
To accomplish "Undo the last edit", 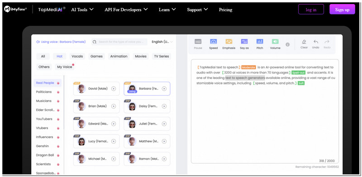I will pos(315,42).
